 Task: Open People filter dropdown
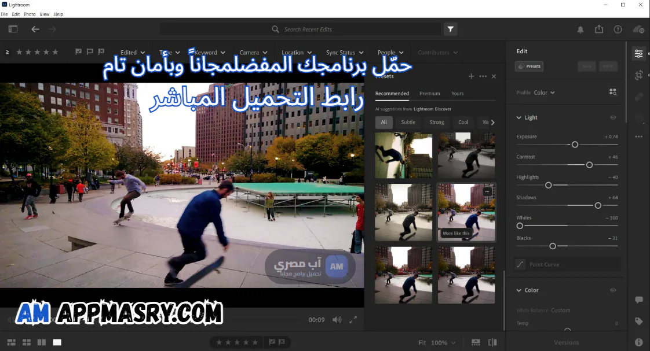pyautogui.click(x=390, y=53)
